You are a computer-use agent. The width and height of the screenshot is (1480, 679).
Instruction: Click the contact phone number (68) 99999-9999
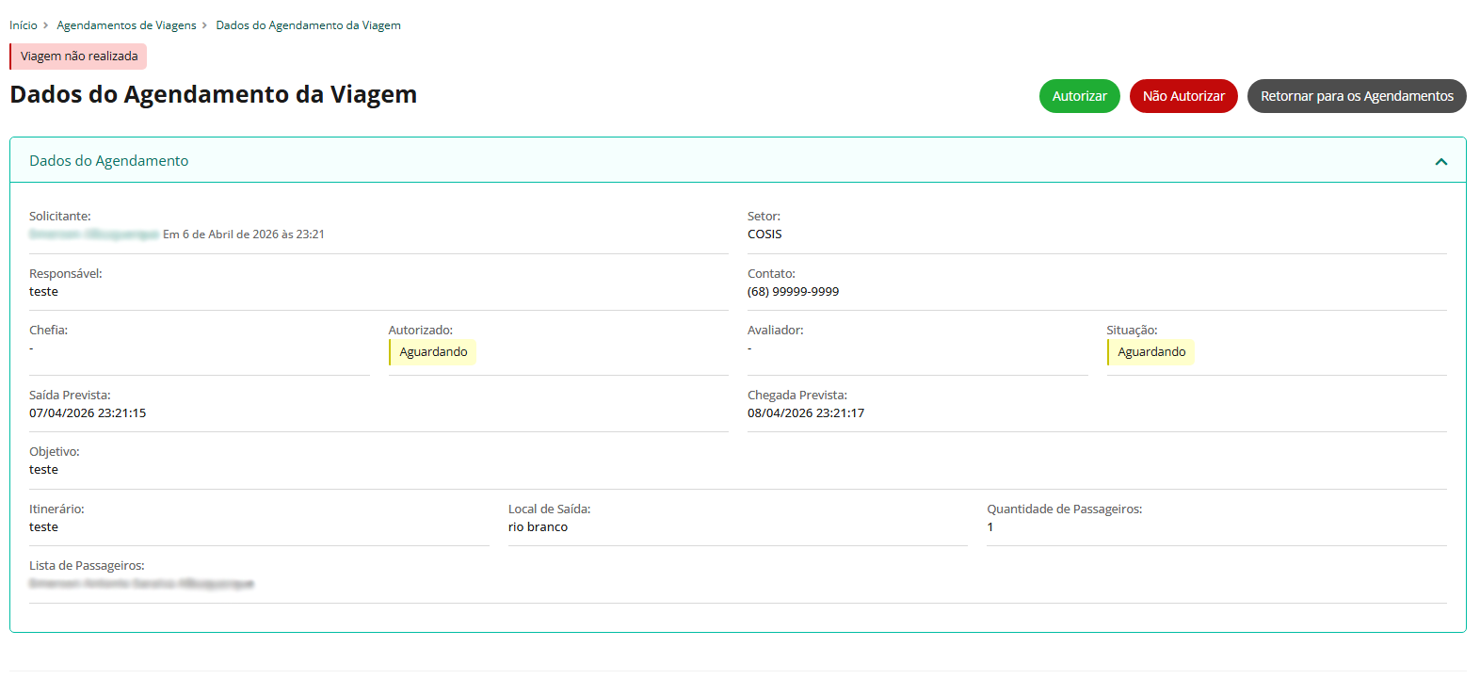[x=793, y=292]
